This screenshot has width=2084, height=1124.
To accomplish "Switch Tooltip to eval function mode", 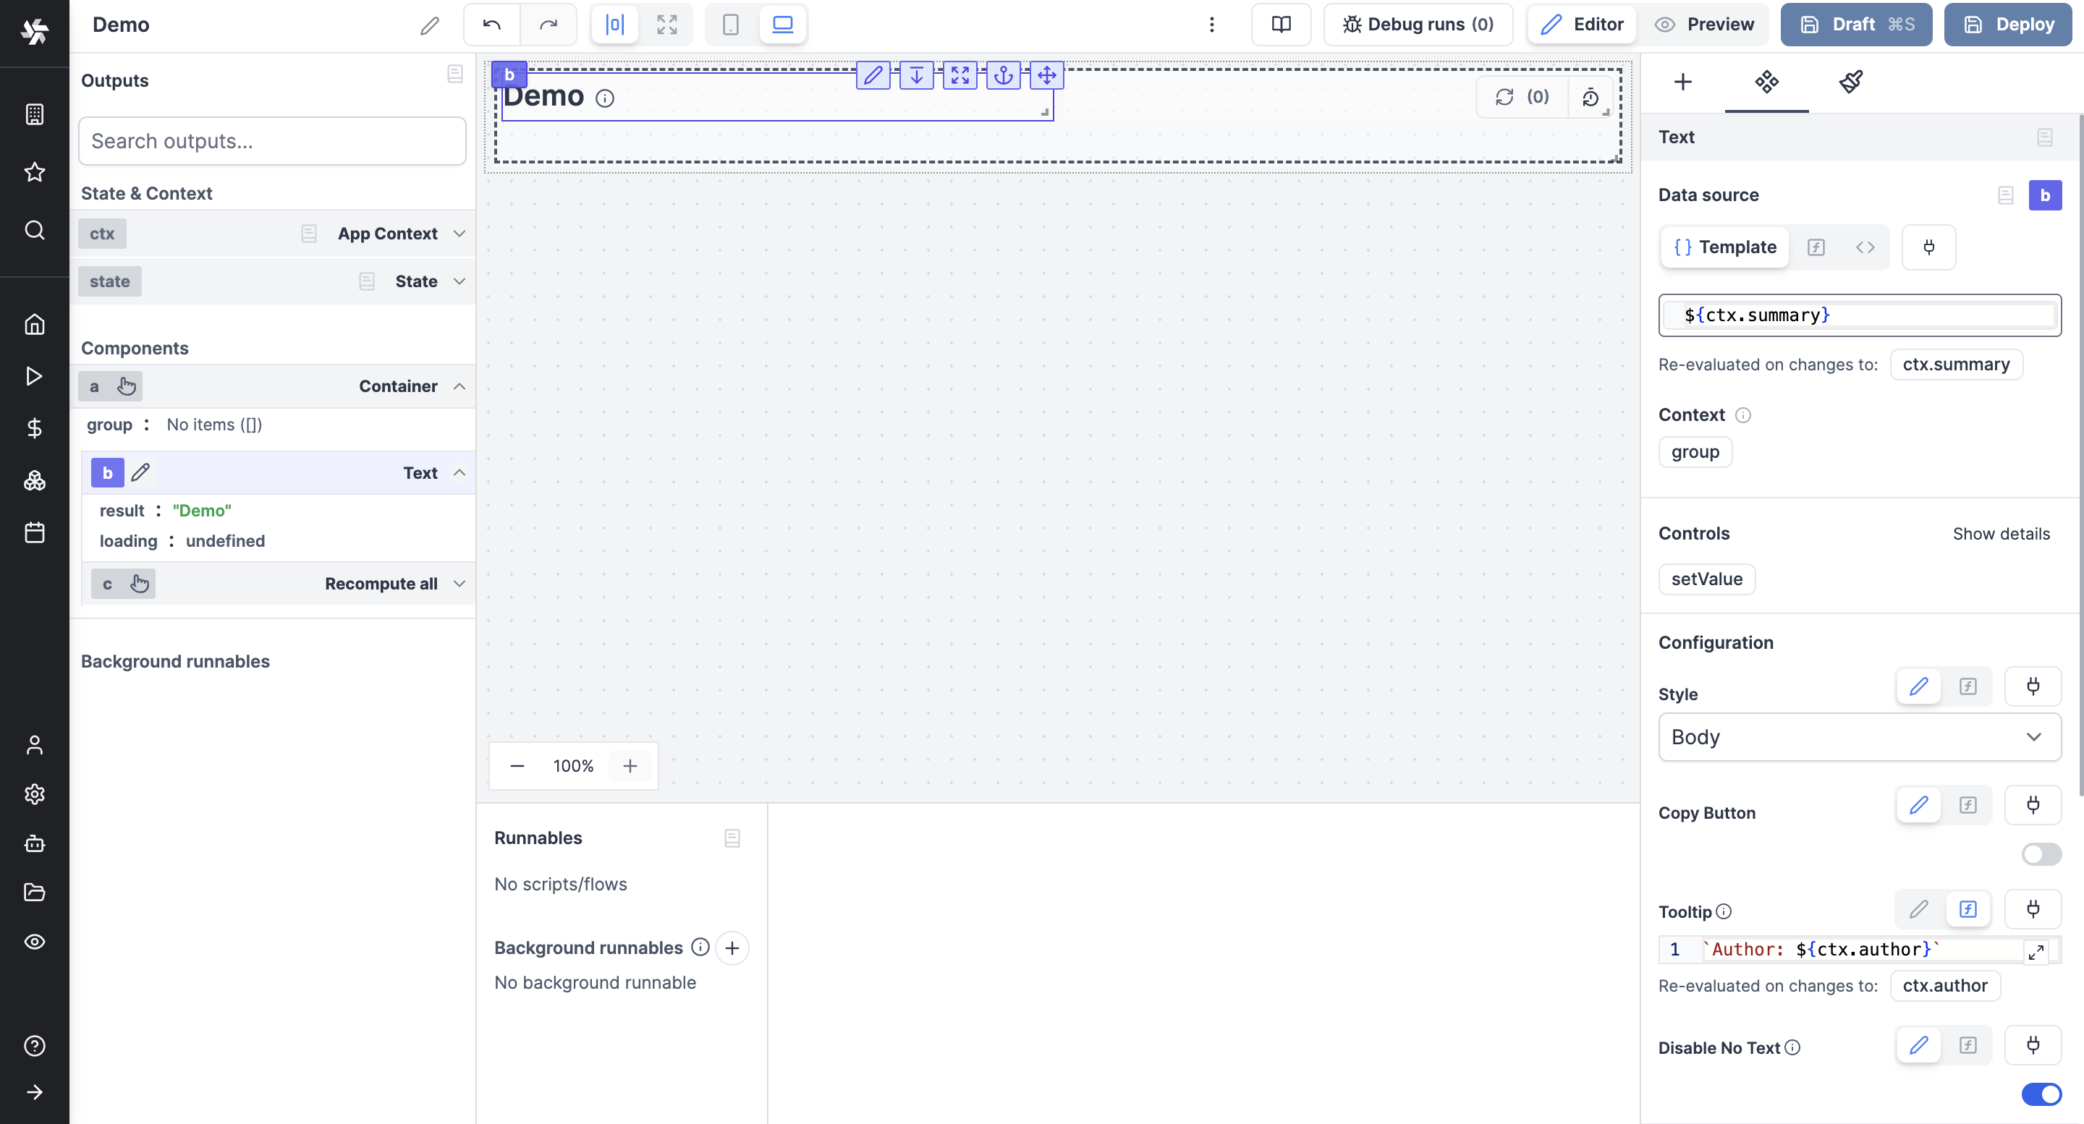I will (1967, 910).
